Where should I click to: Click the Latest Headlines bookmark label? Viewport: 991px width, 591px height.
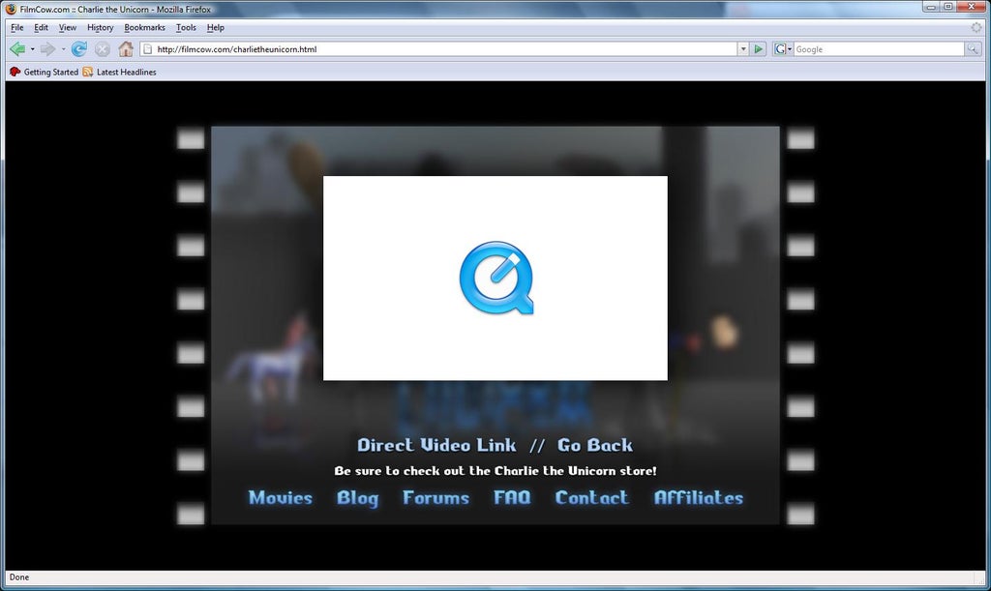tap(127, 72)
